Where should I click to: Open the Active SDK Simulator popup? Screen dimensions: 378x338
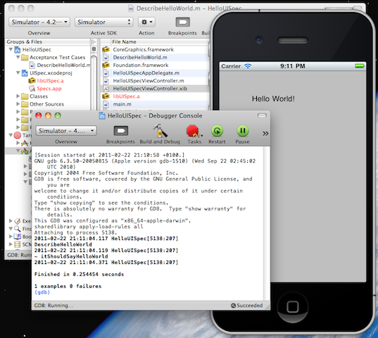[104, 22]
